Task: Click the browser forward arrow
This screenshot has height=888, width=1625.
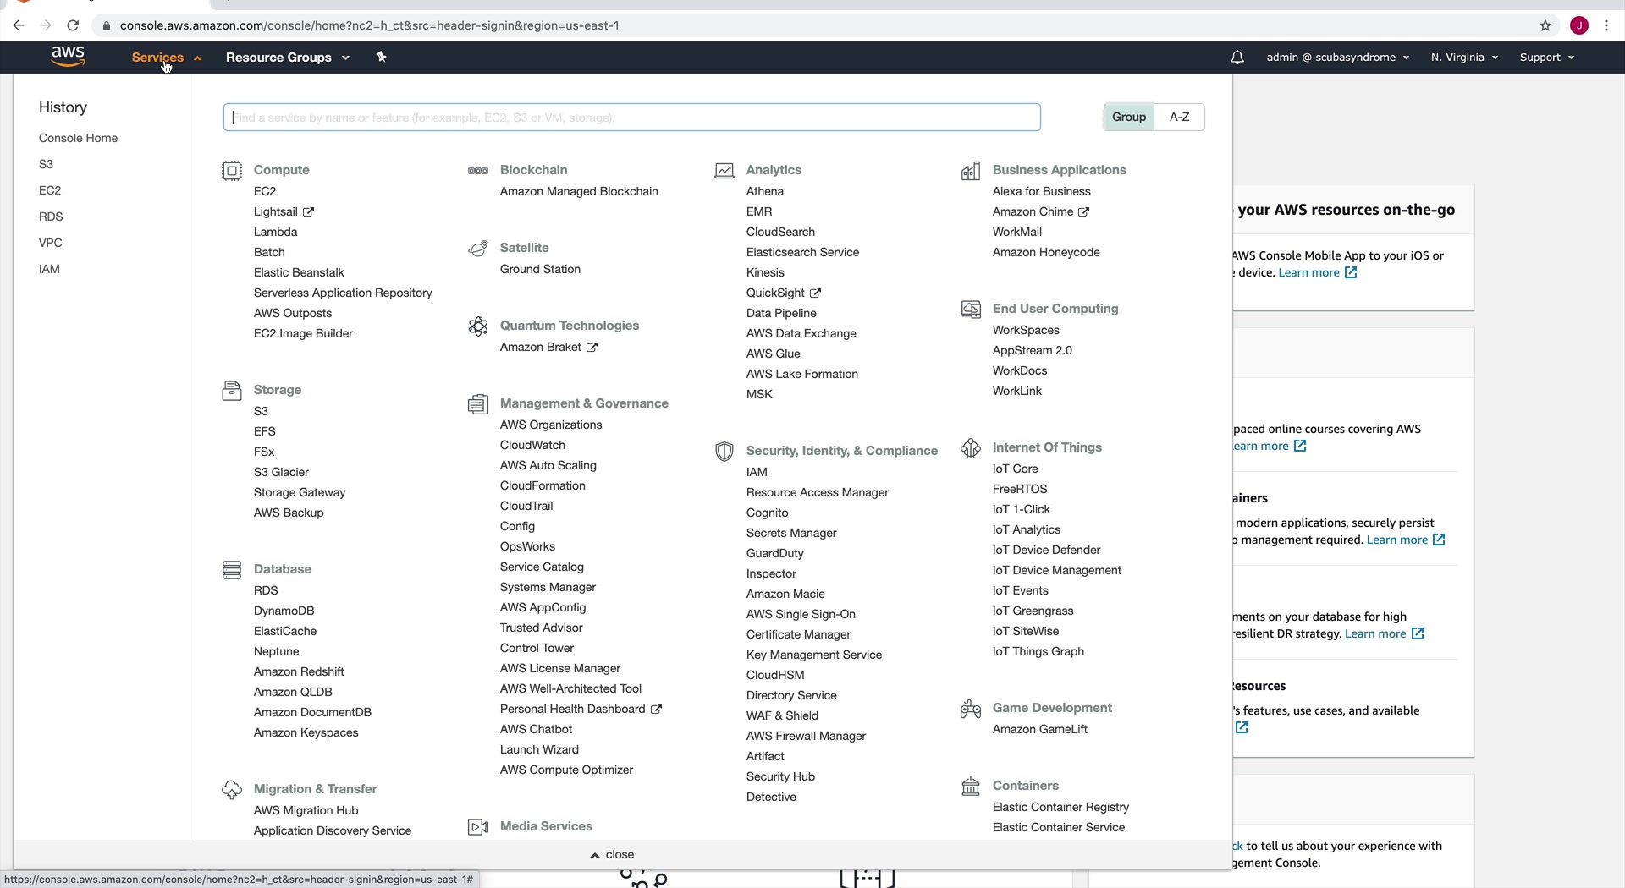Action: [46, 25]
